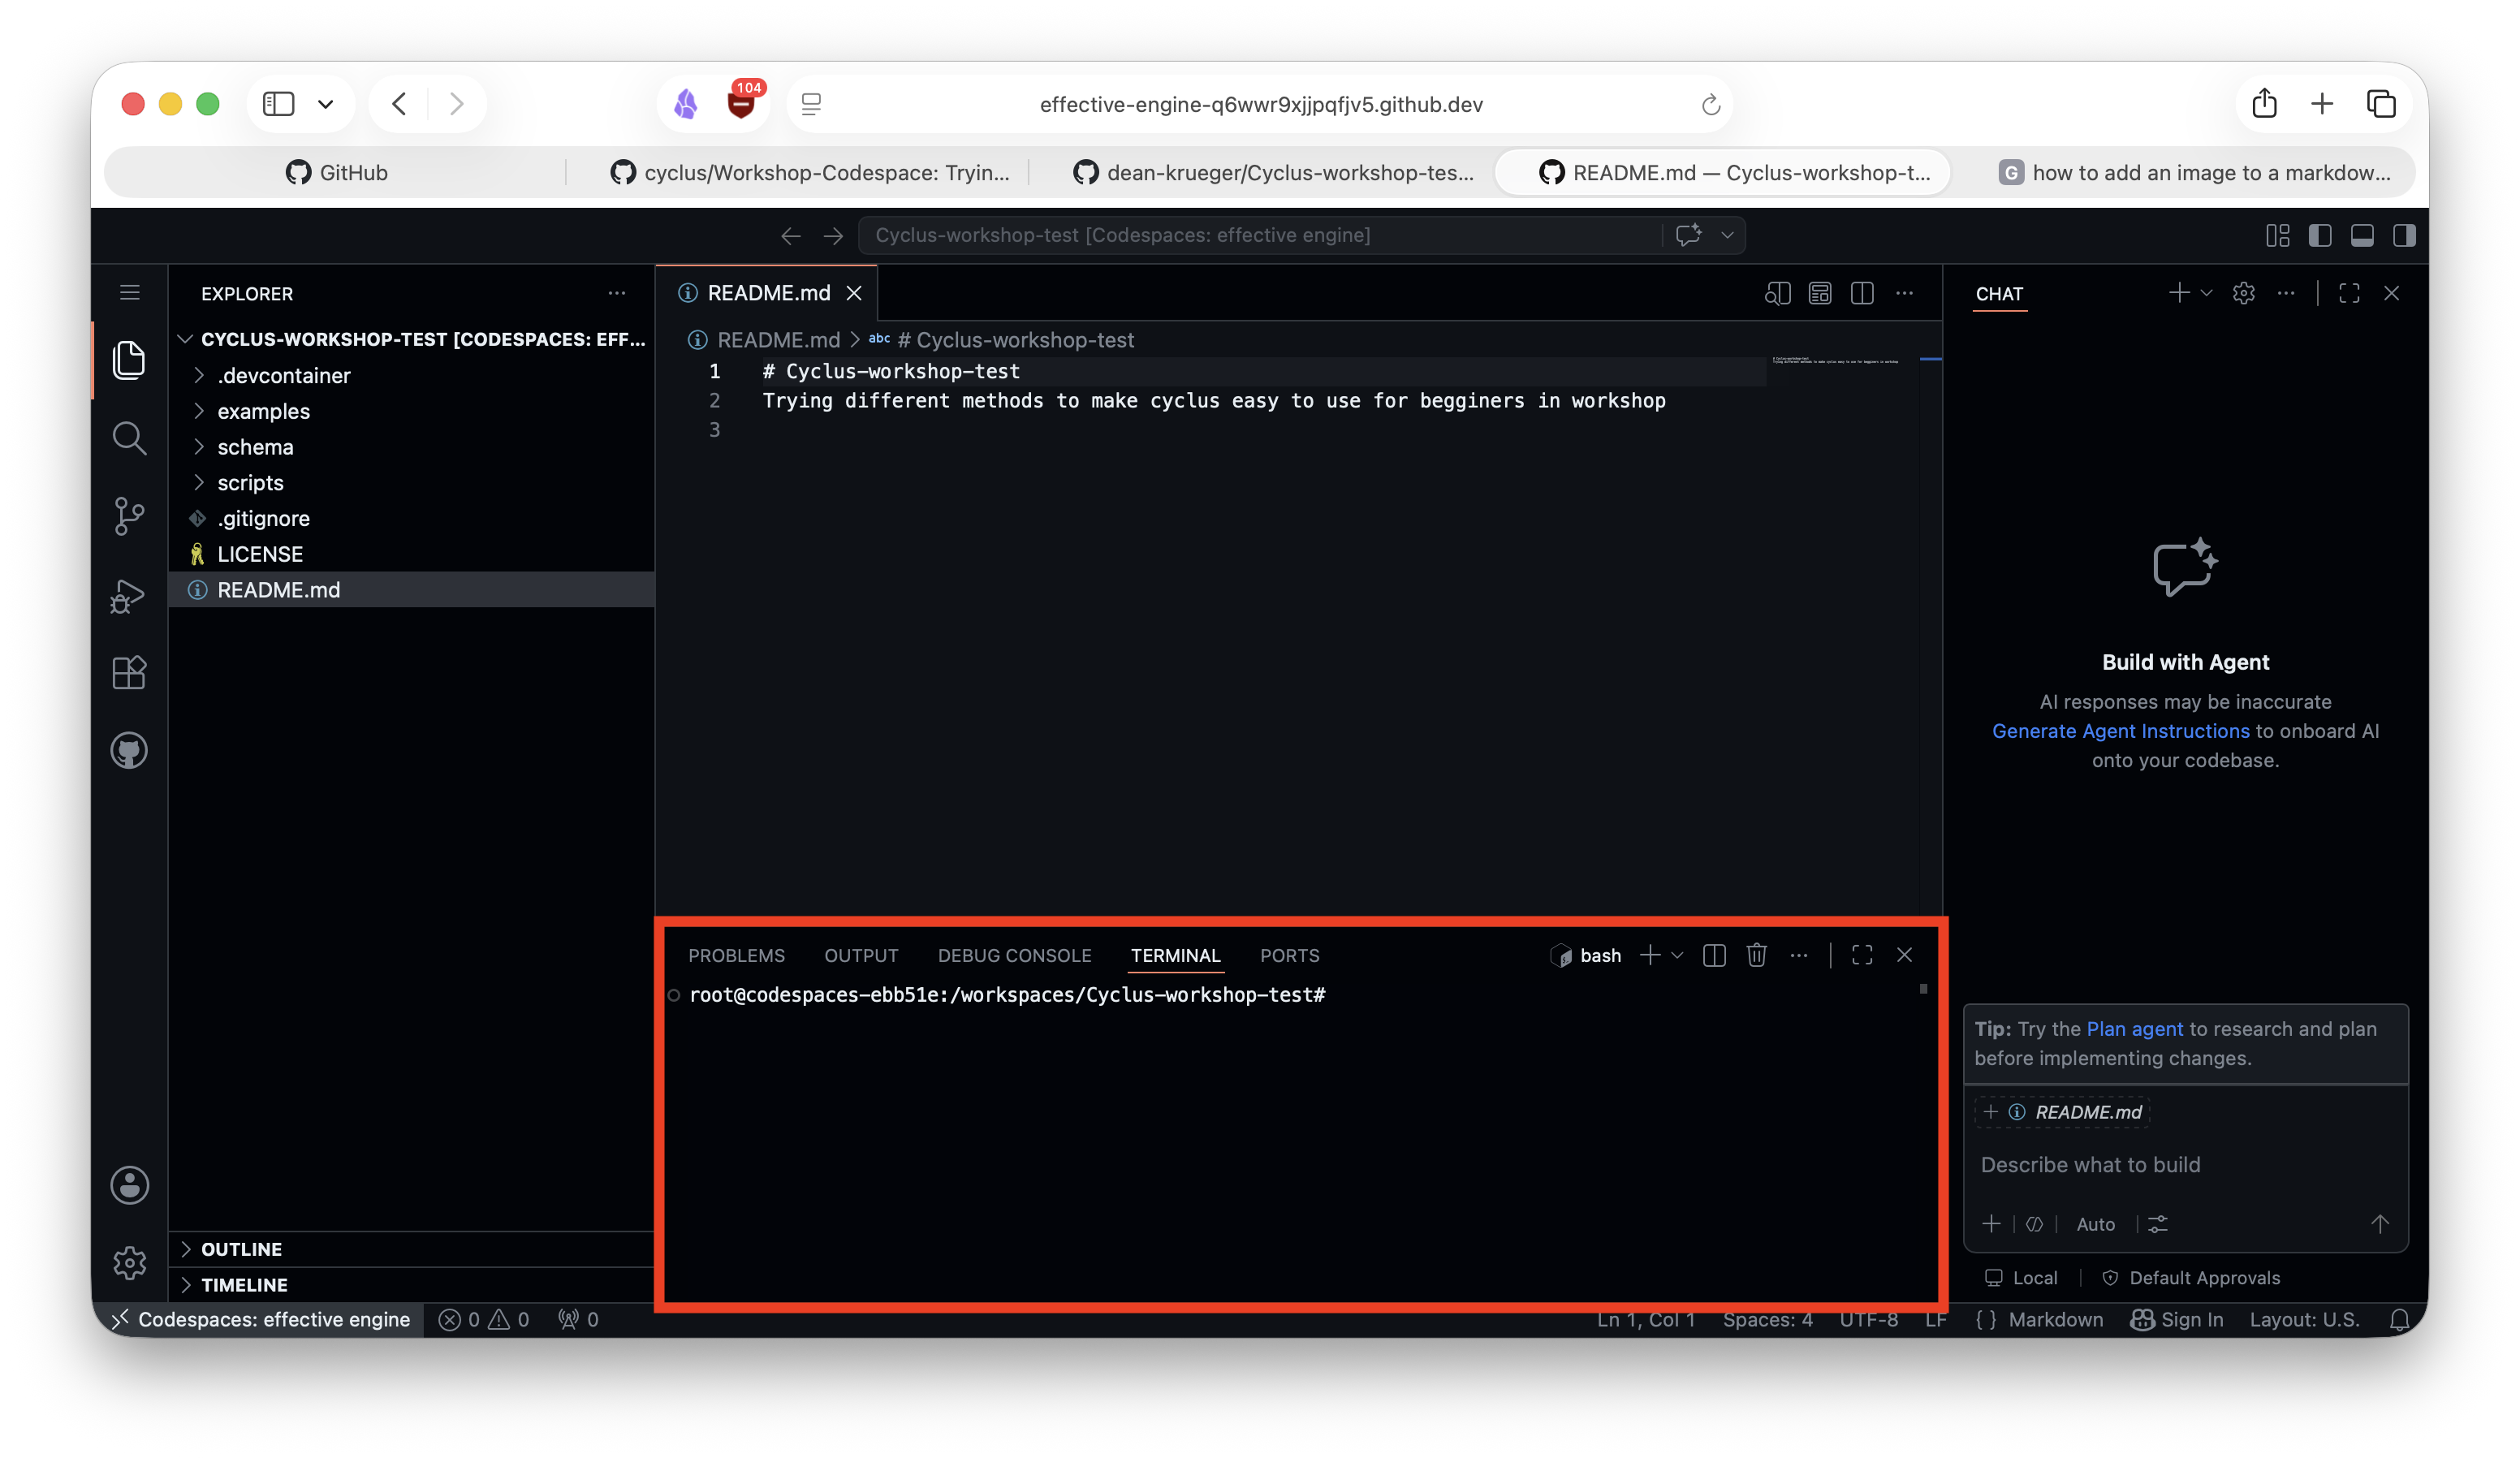Split the README editor to the right
The height and width of the screenshot is (1458, 2520).
click(x=1861, y=293)
